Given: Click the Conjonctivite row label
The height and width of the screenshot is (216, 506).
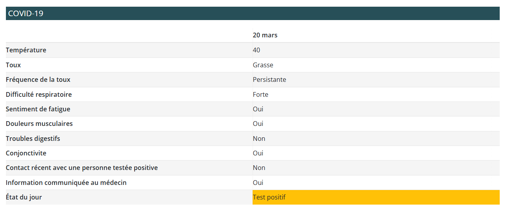Looking at the screenshot, I should [x=26, y=153].
